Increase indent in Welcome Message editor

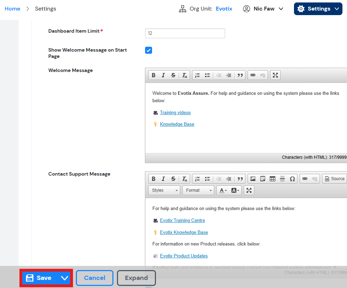pos(229,75)
